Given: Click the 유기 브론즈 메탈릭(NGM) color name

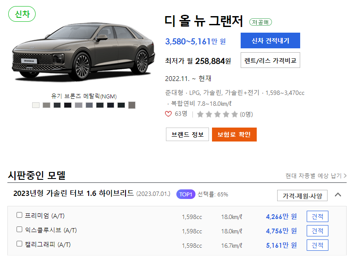Looking at the screenshot, I should (x=84, y=96).
